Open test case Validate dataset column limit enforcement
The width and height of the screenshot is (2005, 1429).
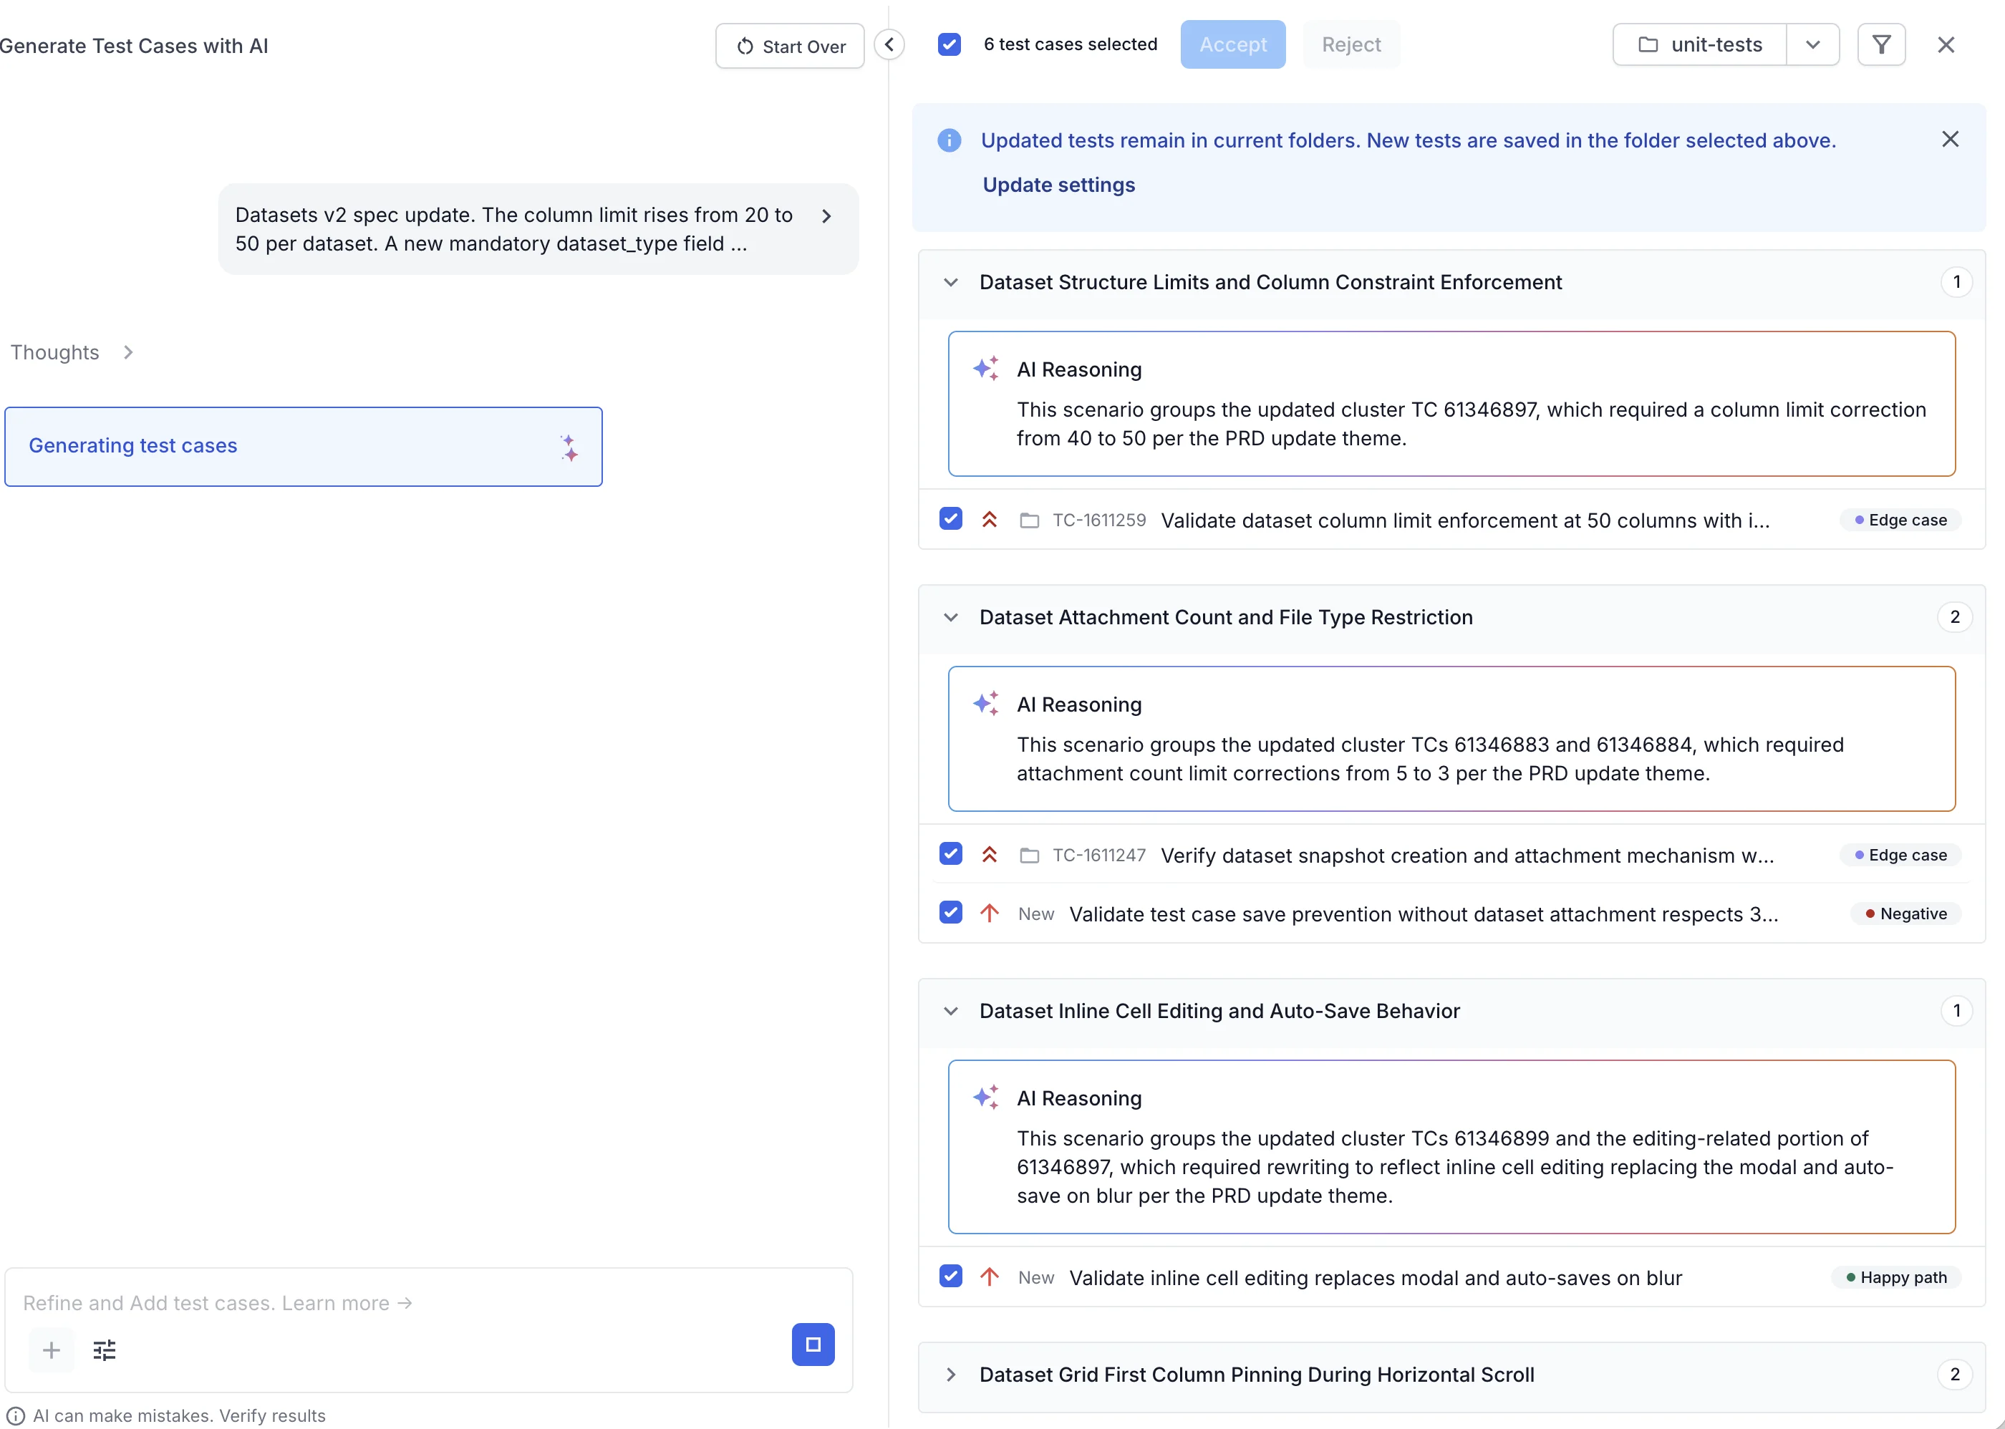click(x=1464, y=520)
